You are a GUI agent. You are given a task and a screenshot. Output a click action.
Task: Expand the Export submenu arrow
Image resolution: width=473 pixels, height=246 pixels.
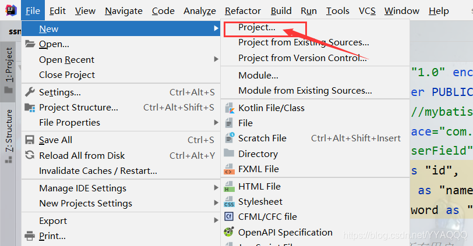216,220
